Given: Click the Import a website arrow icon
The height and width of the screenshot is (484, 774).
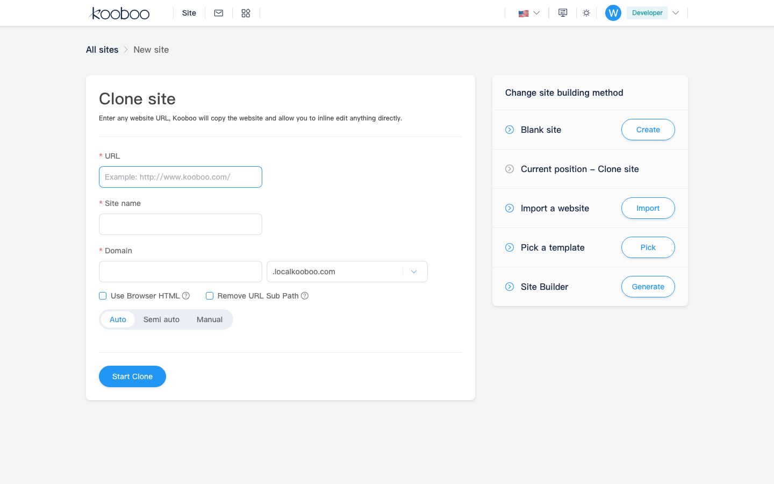Looking at the screenshot, I should [510, 208].
